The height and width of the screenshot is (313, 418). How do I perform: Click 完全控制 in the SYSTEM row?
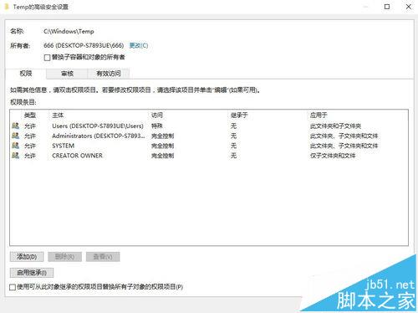(162, 146)
